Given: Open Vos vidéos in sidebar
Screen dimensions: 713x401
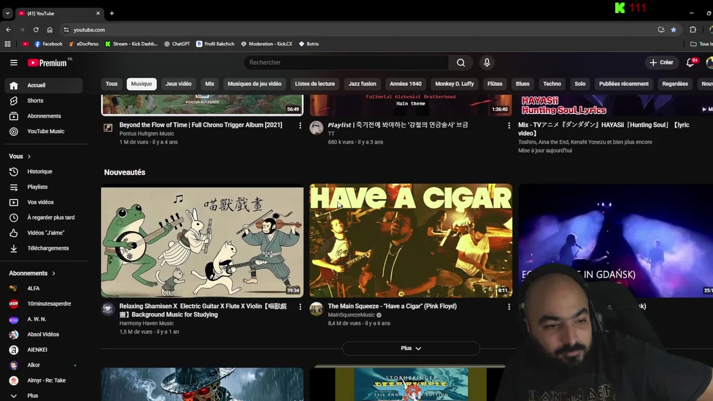Looking at the screenshot, I should [43, 202].
